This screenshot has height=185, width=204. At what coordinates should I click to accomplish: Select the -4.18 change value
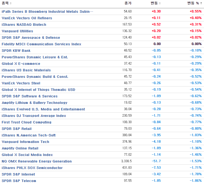pyautogui.click(x=156, y=142)
